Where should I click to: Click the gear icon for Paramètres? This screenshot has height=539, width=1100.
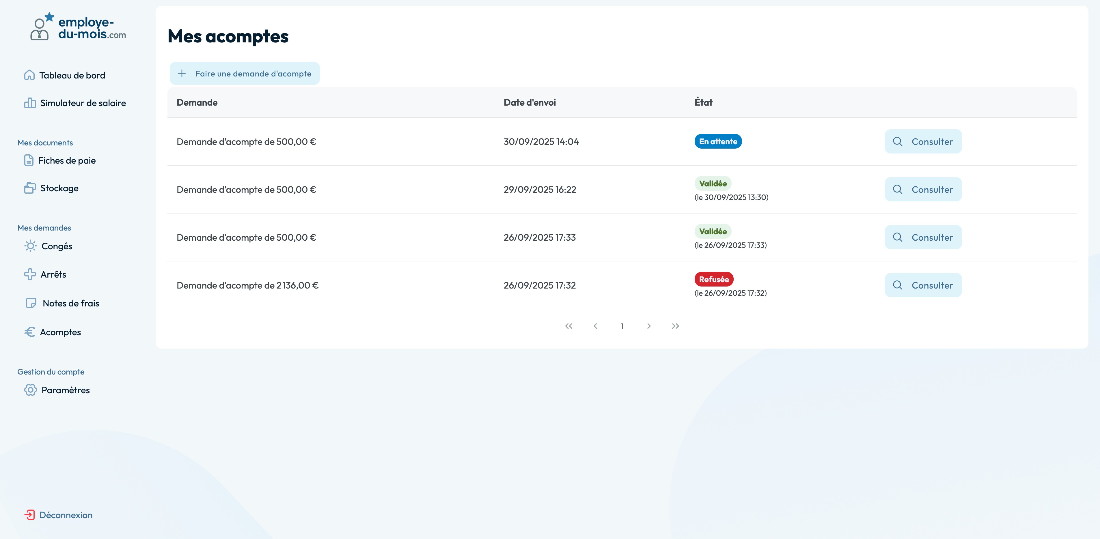[x=30, y=390]
